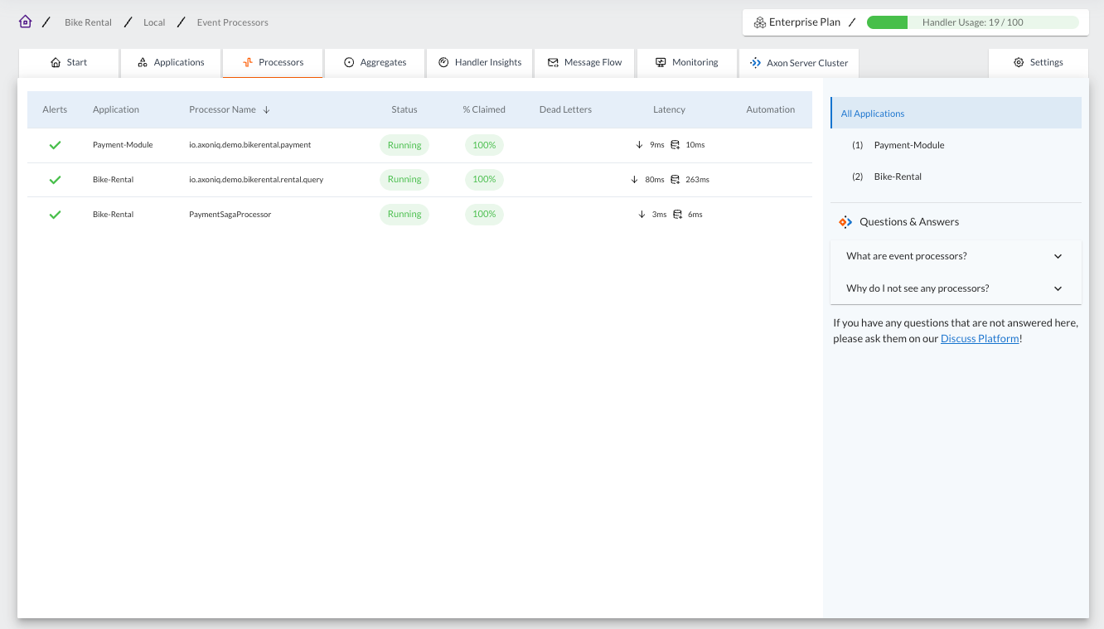Click the Message Flow envelope icon
The height and width of the screenshot is (629, 1104).
tap(553, 62)
